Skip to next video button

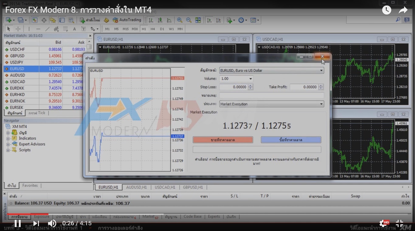[x=36, y=223]
